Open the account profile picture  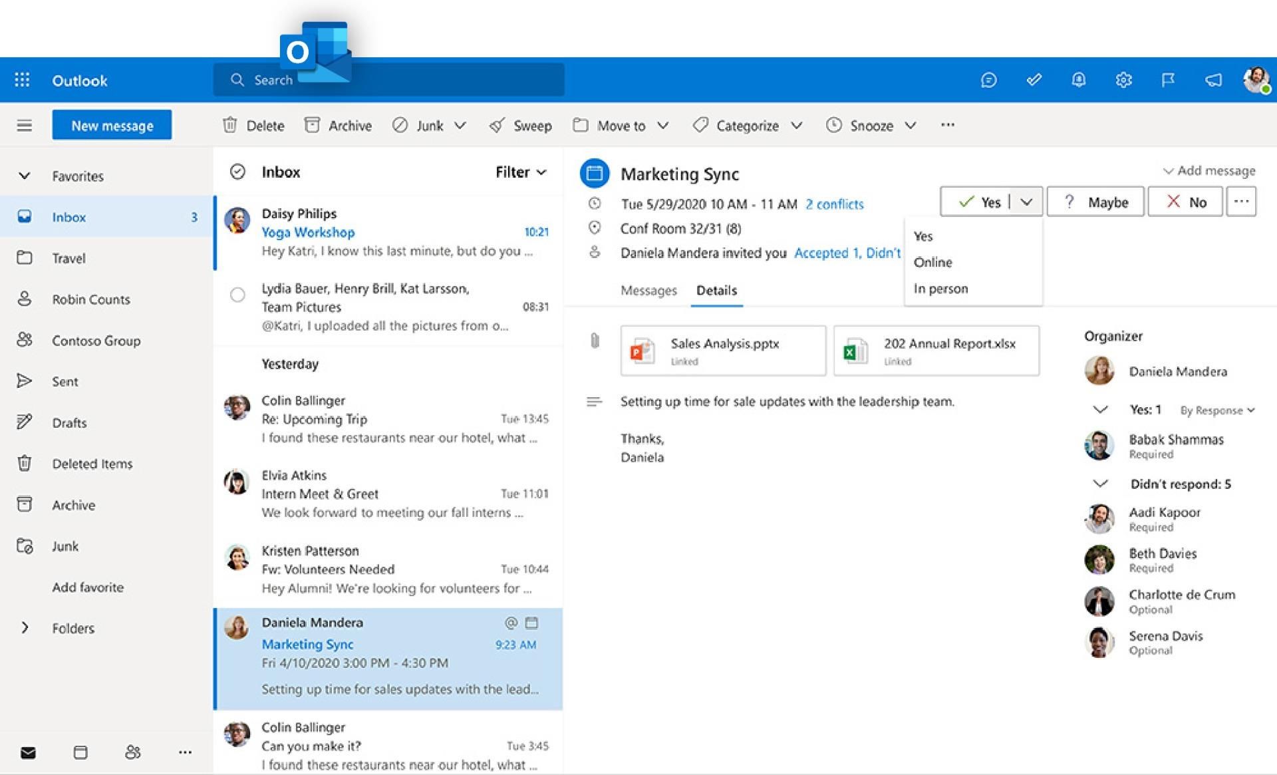point(1256,80)
